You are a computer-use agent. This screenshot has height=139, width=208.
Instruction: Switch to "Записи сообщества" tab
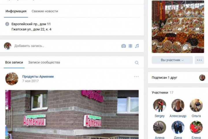[x=44, y=62]
